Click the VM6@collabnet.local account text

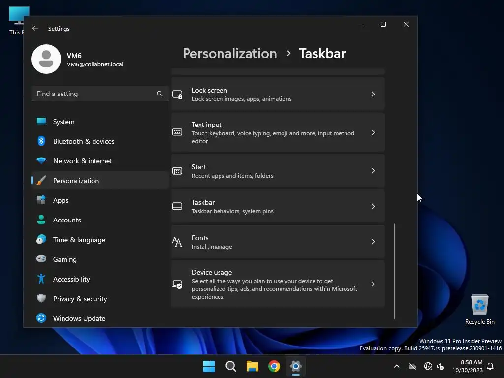[x=95, y=64]
